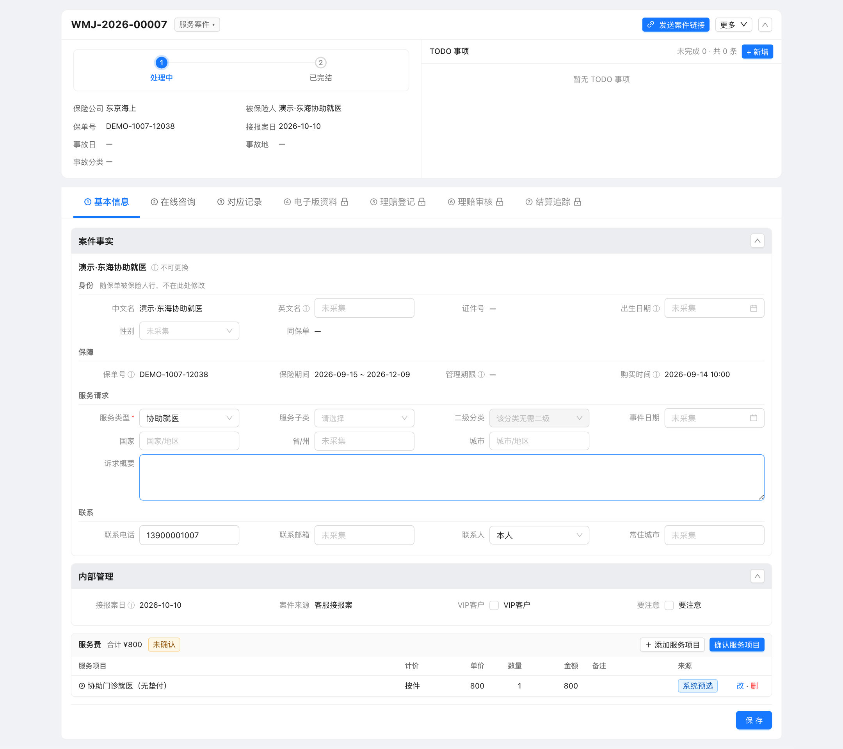Click 确认服务项目 button
This screenshot has width=843, height=749.
[x=736, y=645]
